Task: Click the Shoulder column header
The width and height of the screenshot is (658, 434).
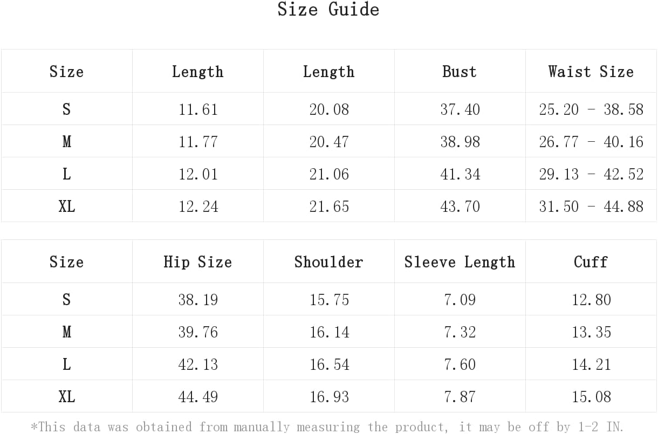Action: click(x=328, y=262)
